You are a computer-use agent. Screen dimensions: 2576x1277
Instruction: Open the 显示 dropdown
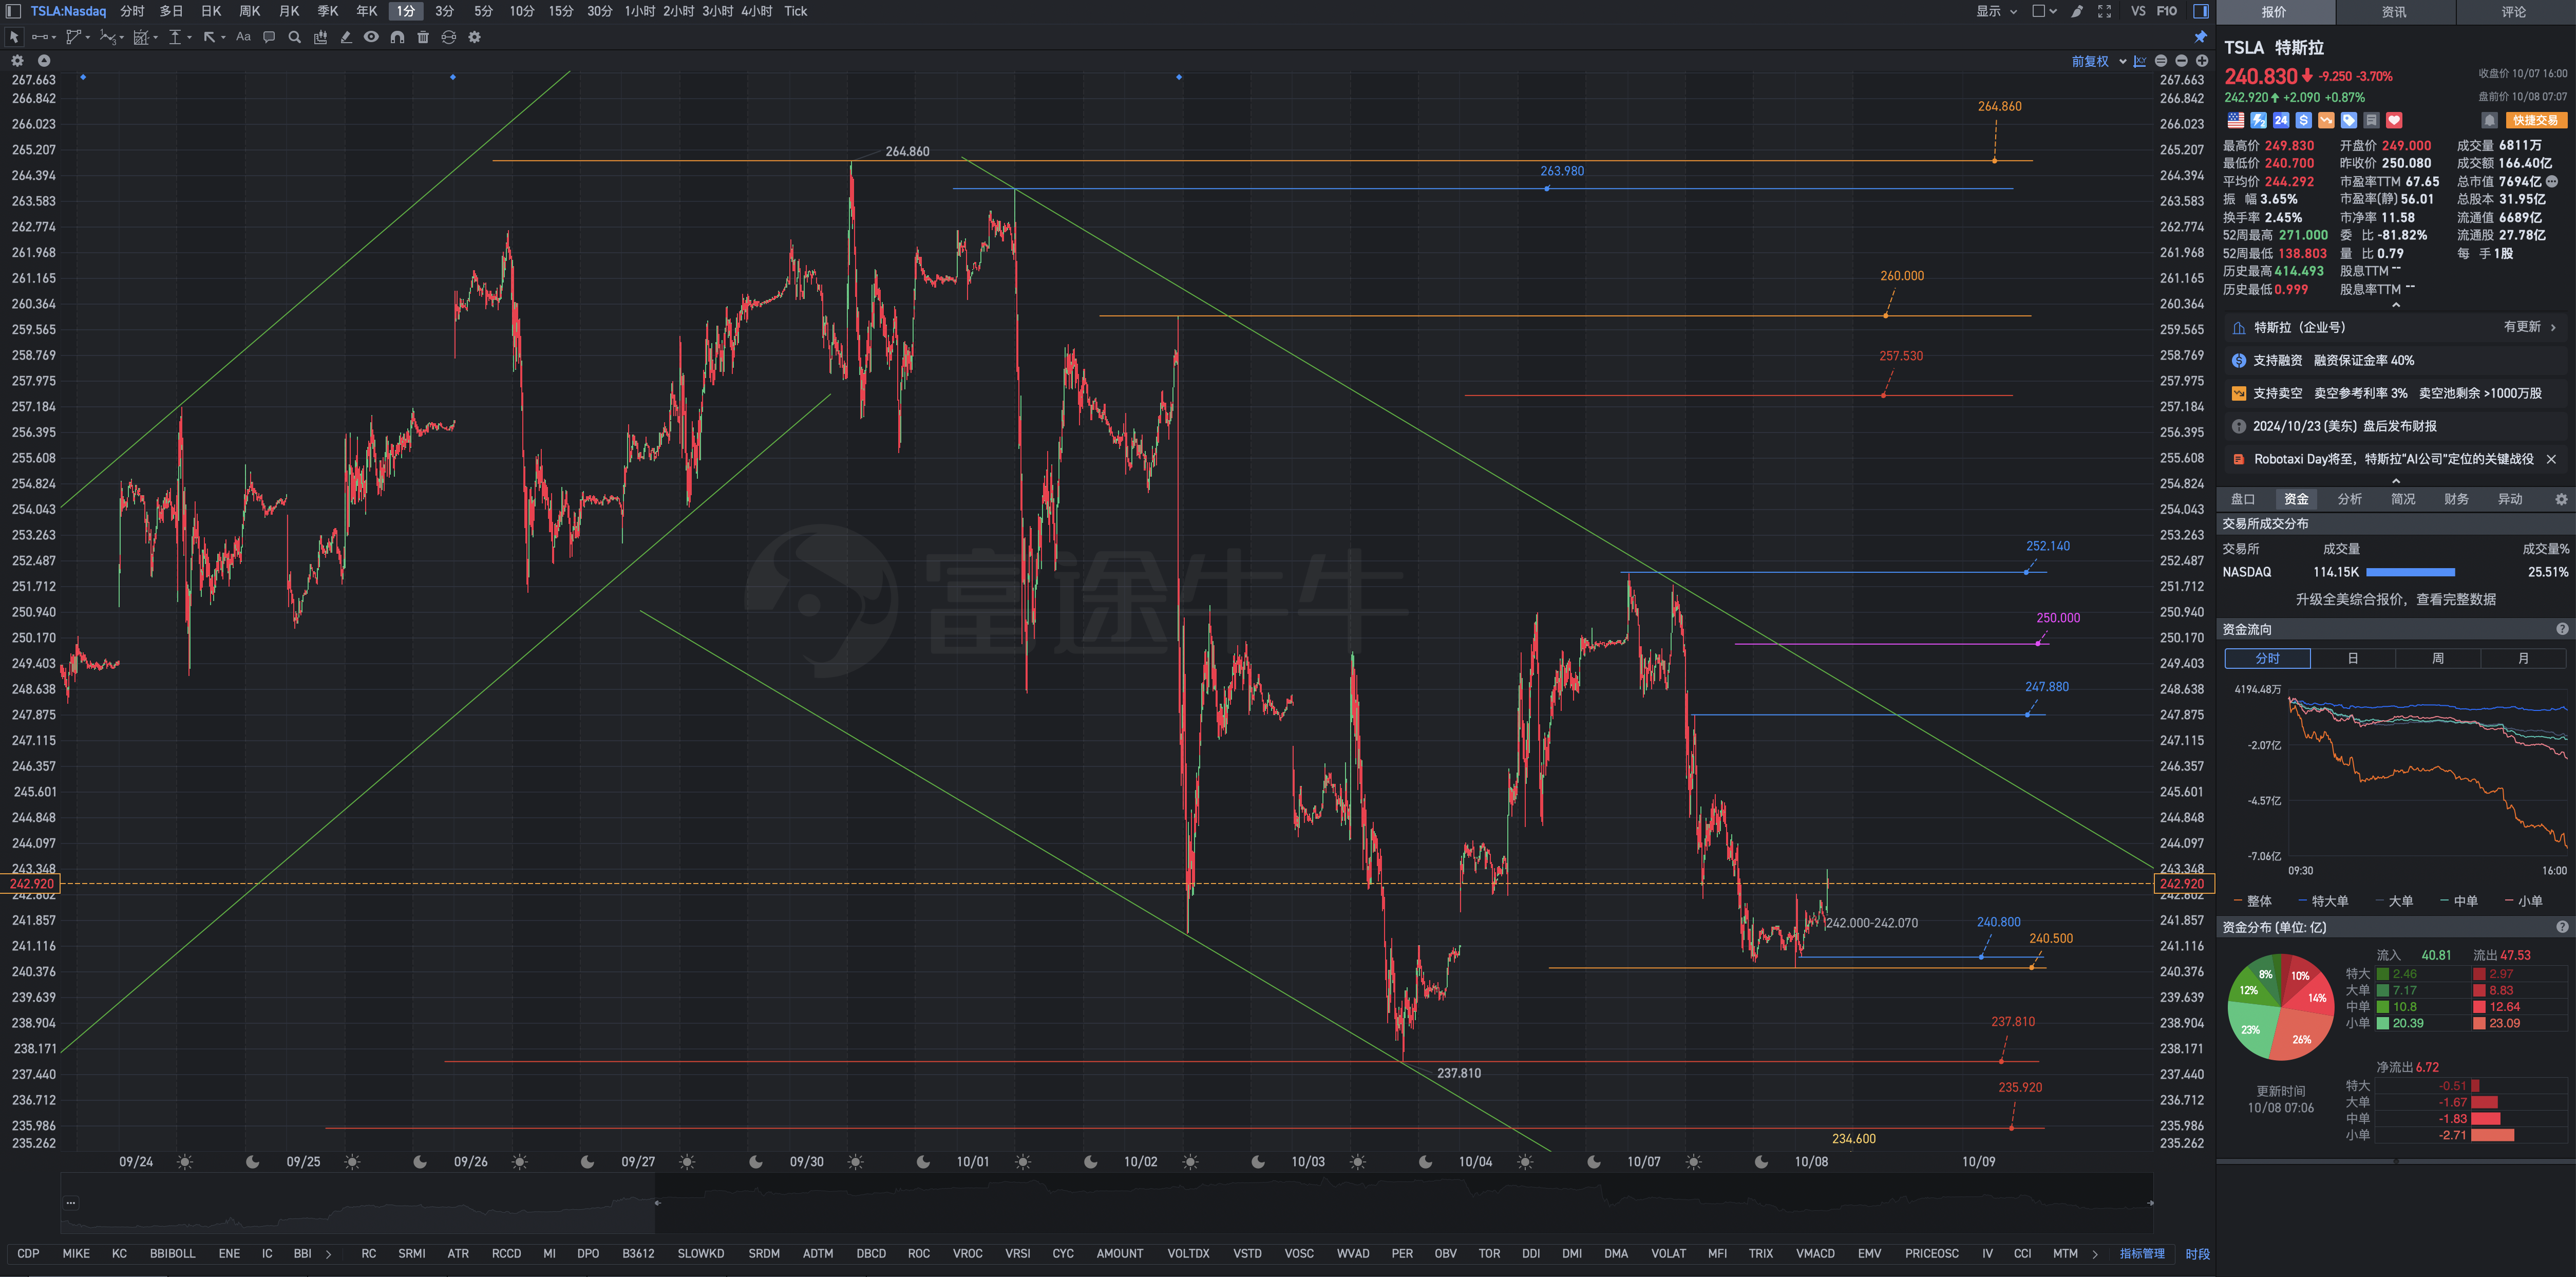(x=1996, y=11)
